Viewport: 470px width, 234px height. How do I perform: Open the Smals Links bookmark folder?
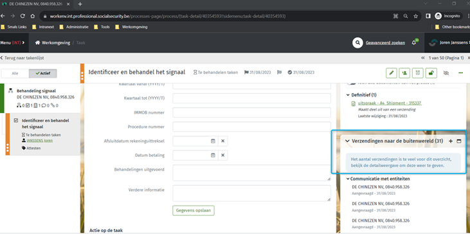14,27
